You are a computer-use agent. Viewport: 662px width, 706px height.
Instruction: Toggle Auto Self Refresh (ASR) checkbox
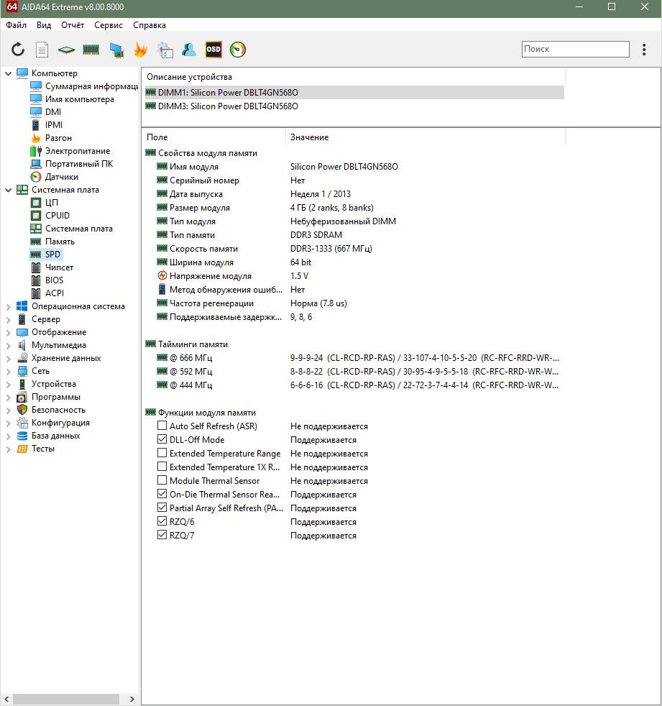tap(162, 426)
